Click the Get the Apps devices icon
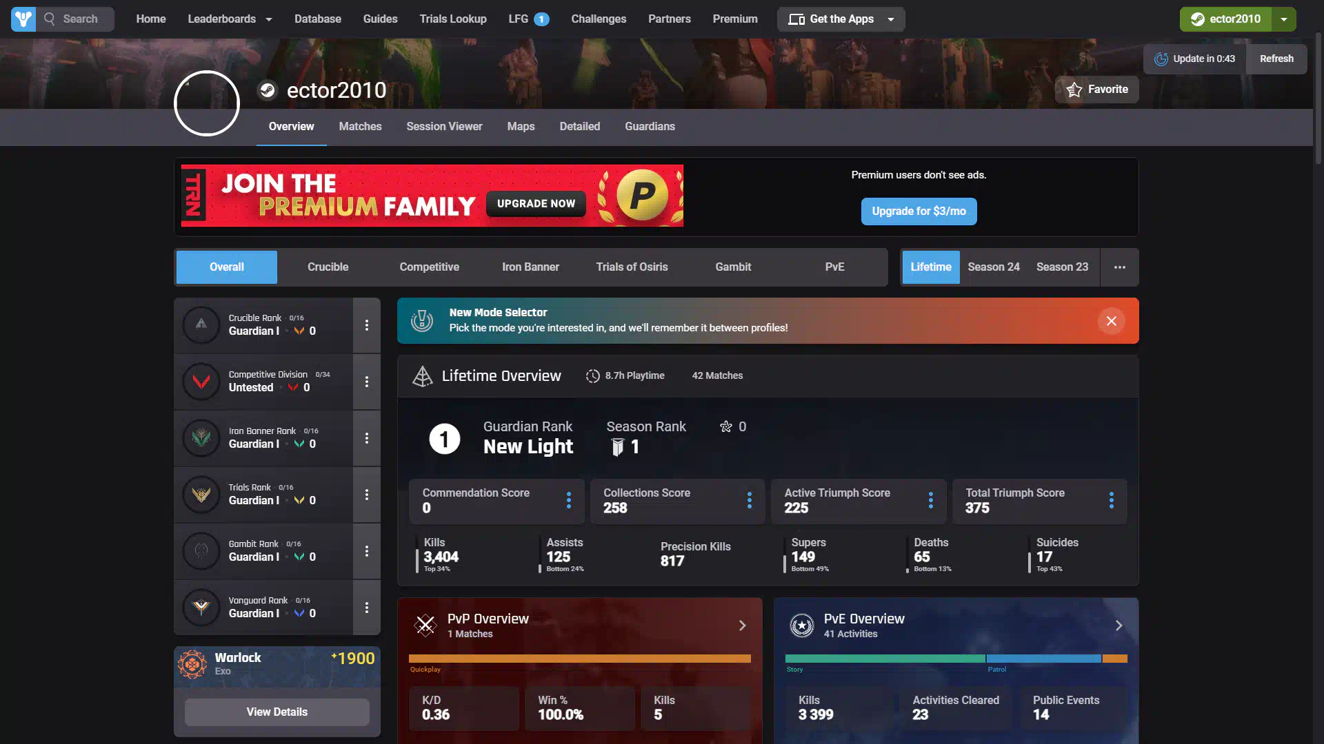Viewport: 1324px width, 744px height. (x=796, y=19)
